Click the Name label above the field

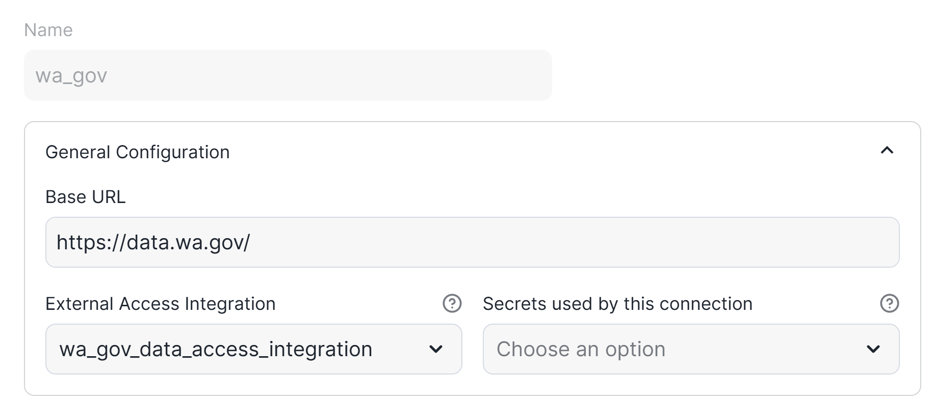point(48,30)
